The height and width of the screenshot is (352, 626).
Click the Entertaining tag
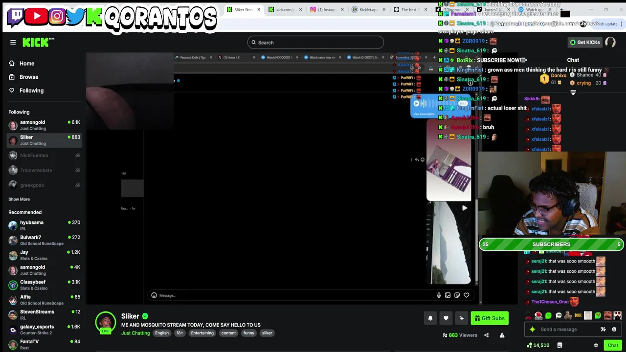point(202,333)
